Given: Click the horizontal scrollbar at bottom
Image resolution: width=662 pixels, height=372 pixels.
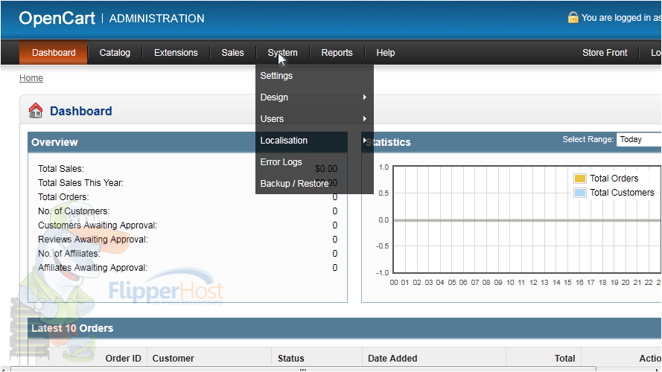Looking at the screenshot, I should 303,369.
